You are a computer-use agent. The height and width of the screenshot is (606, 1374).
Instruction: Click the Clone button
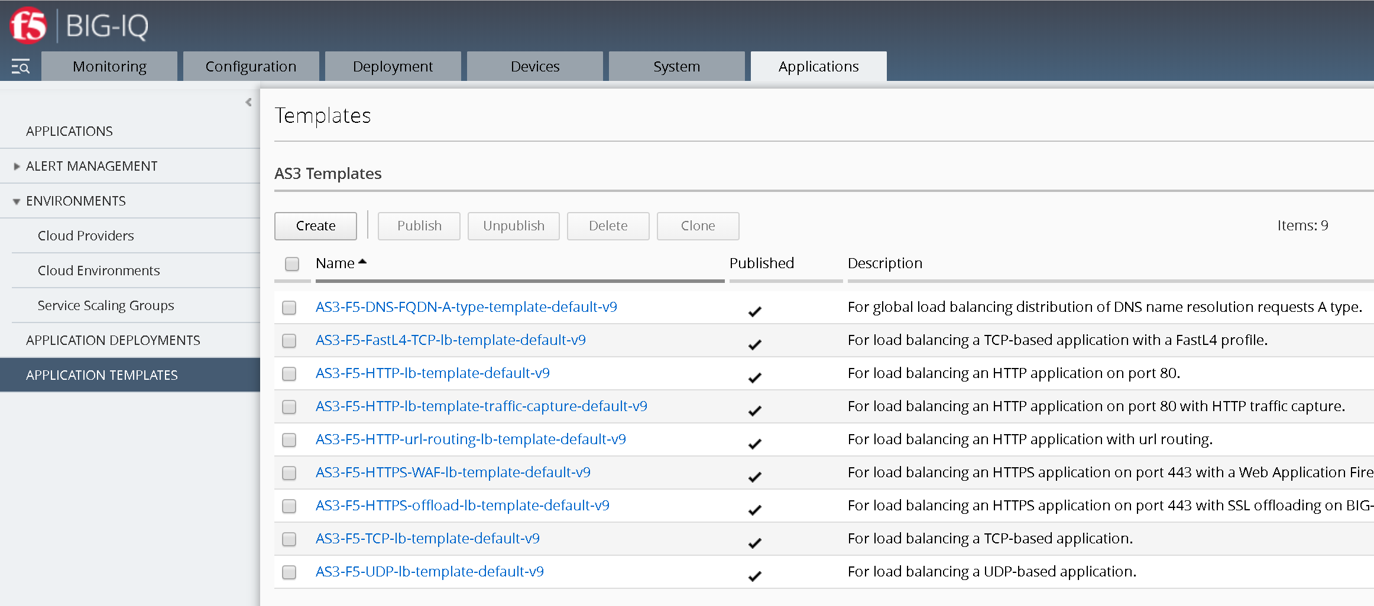[x=698, y=226]
